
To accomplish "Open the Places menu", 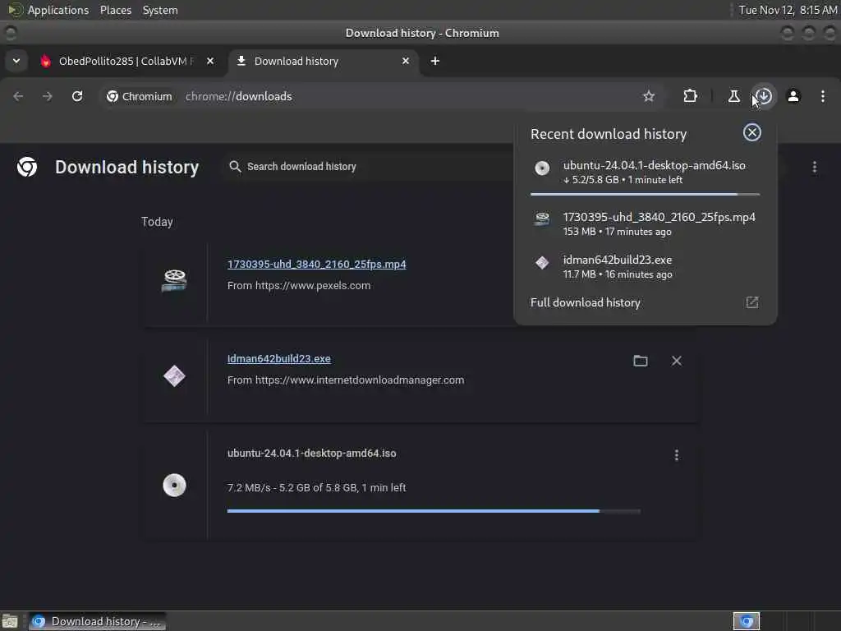I will tap(116, 10).
